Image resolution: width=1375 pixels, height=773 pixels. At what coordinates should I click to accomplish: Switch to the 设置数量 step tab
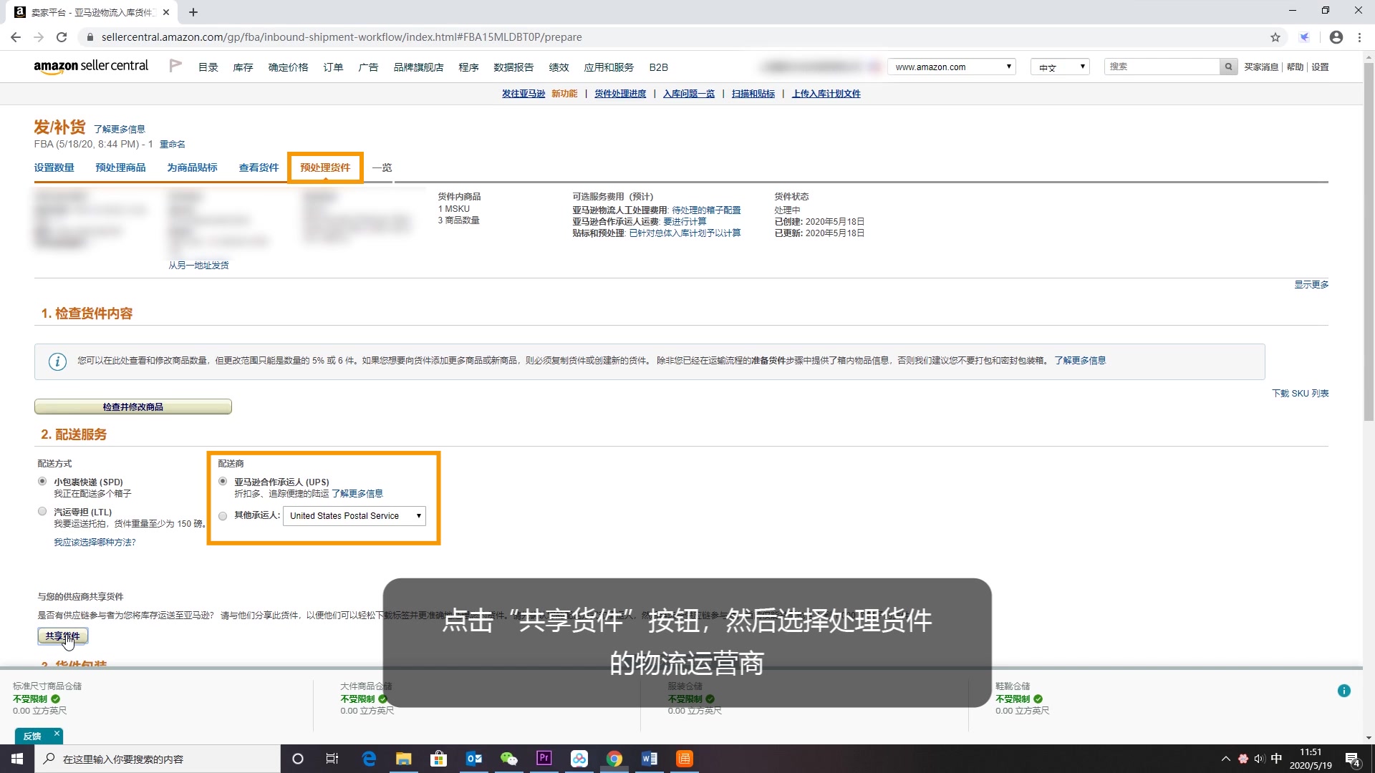(x=54, y=167)
